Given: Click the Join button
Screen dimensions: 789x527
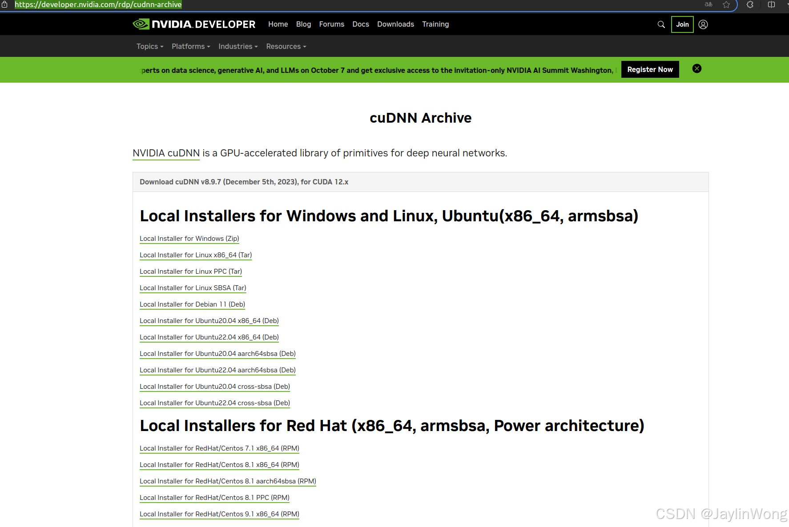Looking at the screenshot, I should (x=682, y=24).
